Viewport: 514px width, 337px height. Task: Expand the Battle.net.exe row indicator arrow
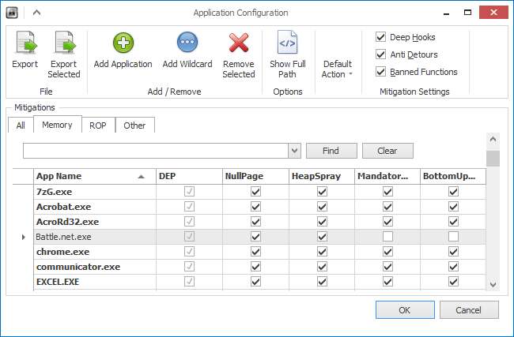pyautogui.click(x=22, y=236)
